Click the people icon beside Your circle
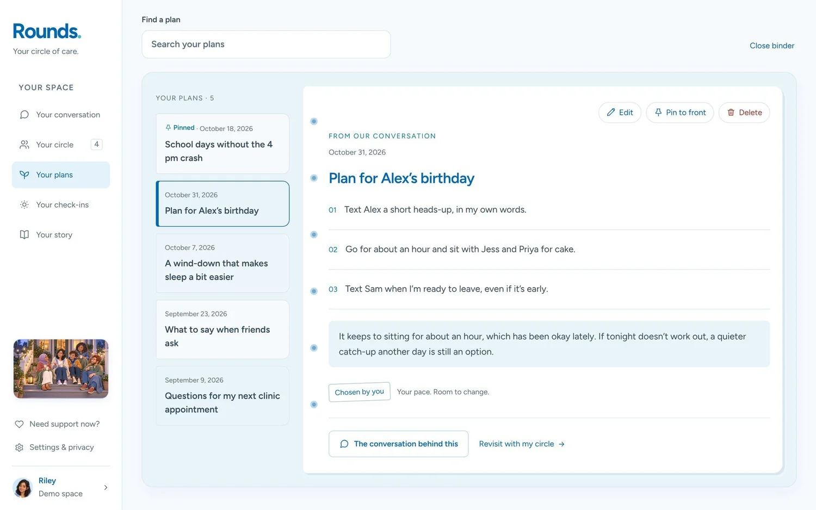816x510 pixels. pos(24,145)
